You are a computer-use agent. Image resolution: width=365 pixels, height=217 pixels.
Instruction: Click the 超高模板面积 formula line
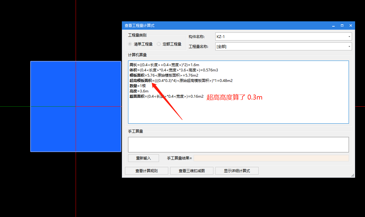point(181,81)
